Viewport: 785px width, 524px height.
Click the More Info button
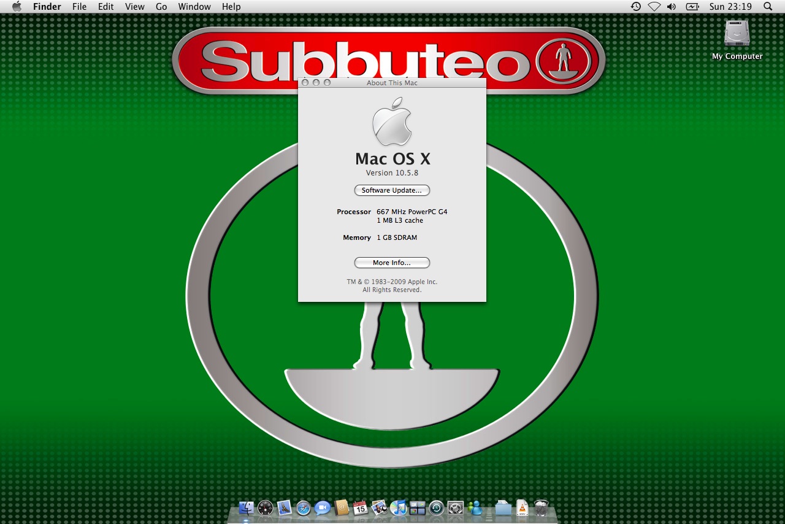[392, 263]
